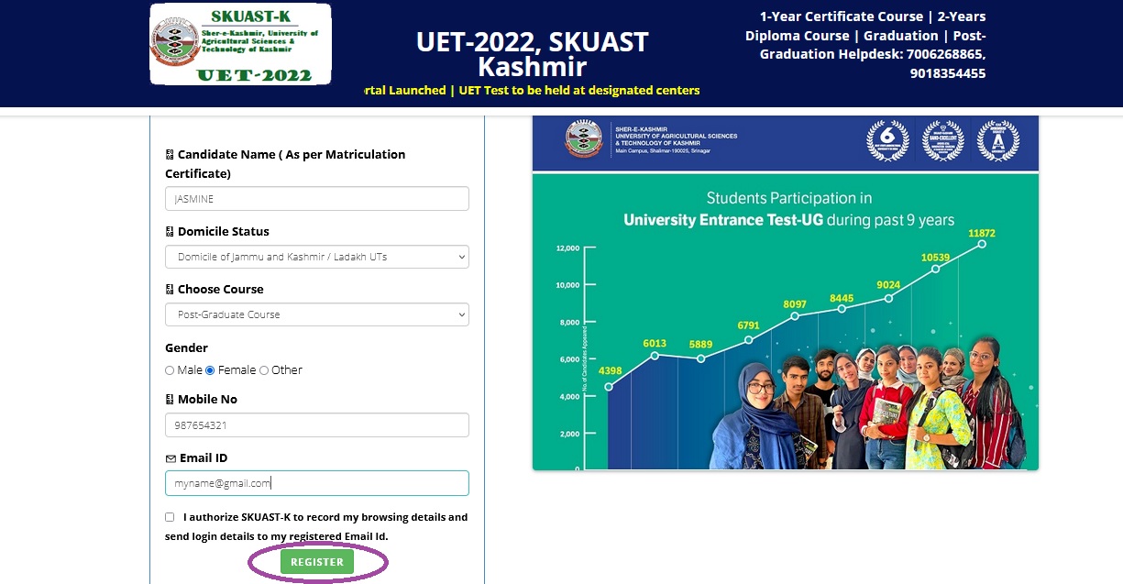
Task: Click the 6791 value on the chart
Action: 748,325
